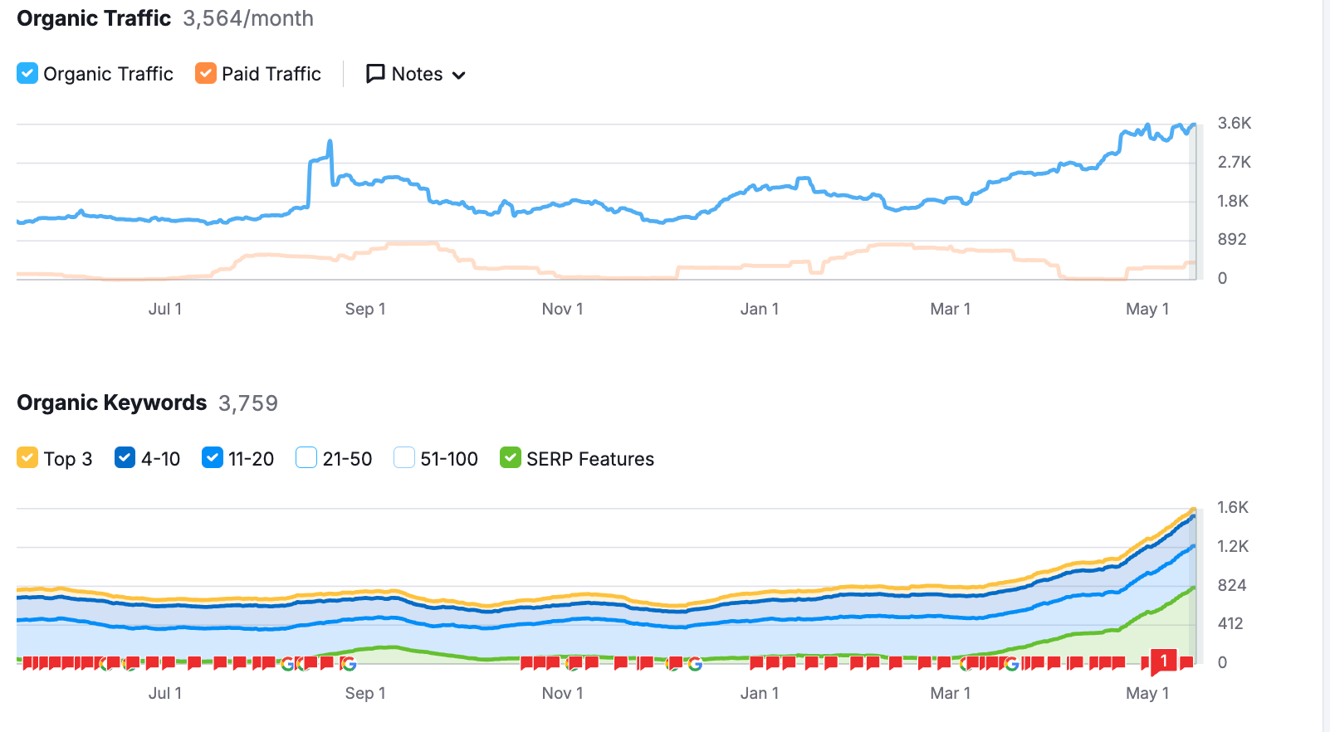The image size is (1330, 732).
Task: Click the 2.7K axis label on traffic chart
Action: click(x=1234, y=162)
